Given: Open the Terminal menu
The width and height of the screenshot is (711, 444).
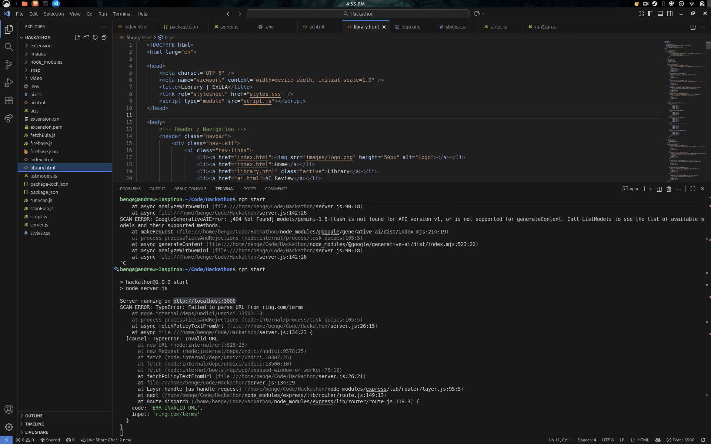Looking at the screenshot, I should coord(122,14).
